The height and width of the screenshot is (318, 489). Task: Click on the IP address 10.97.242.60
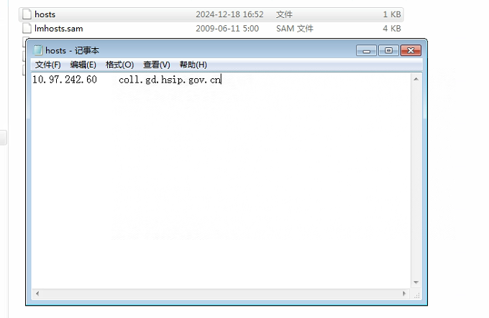point(64,80)
